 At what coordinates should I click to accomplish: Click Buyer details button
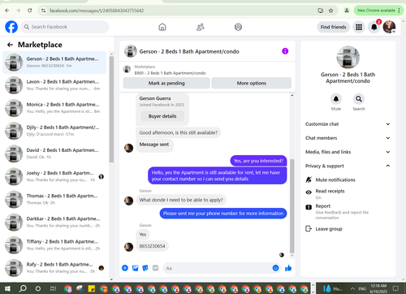162,116
